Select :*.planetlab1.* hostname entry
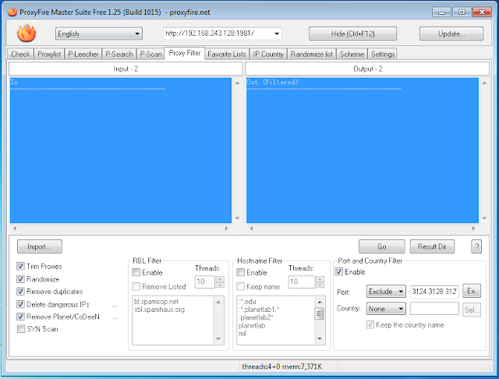The height and width of the screenshot is (379, 499). (x=259, y=310)
